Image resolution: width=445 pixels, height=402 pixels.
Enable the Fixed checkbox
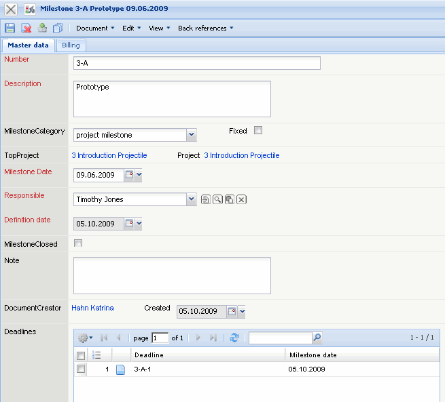pyautogui.click(x=258, y=130)
